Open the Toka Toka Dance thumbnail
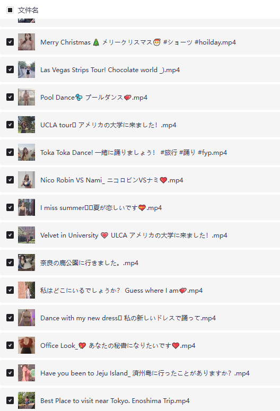The width and height of the screenshot is (280, 411). pyautogui.click(x=27, y=152)
